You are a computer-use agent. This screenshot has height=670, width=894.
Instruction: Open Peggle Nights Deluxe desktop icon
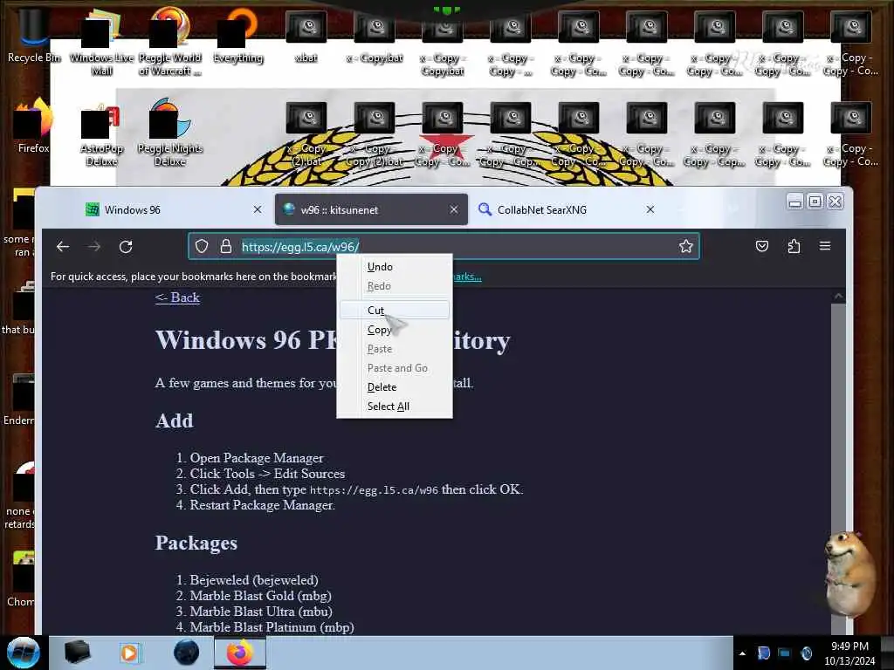tap(169, 133)
